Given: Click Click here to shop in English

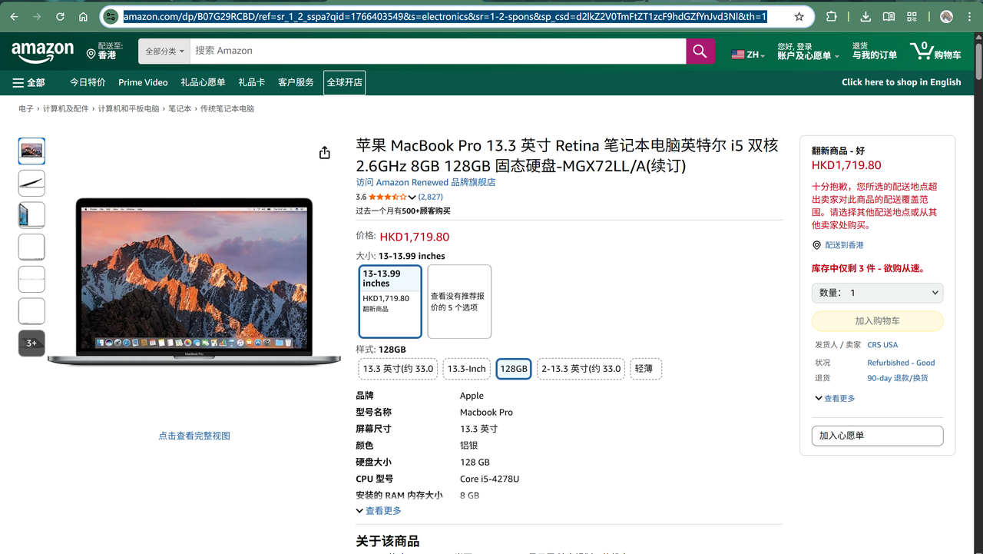Looking at the screenshot, I should tap(901, 82).
